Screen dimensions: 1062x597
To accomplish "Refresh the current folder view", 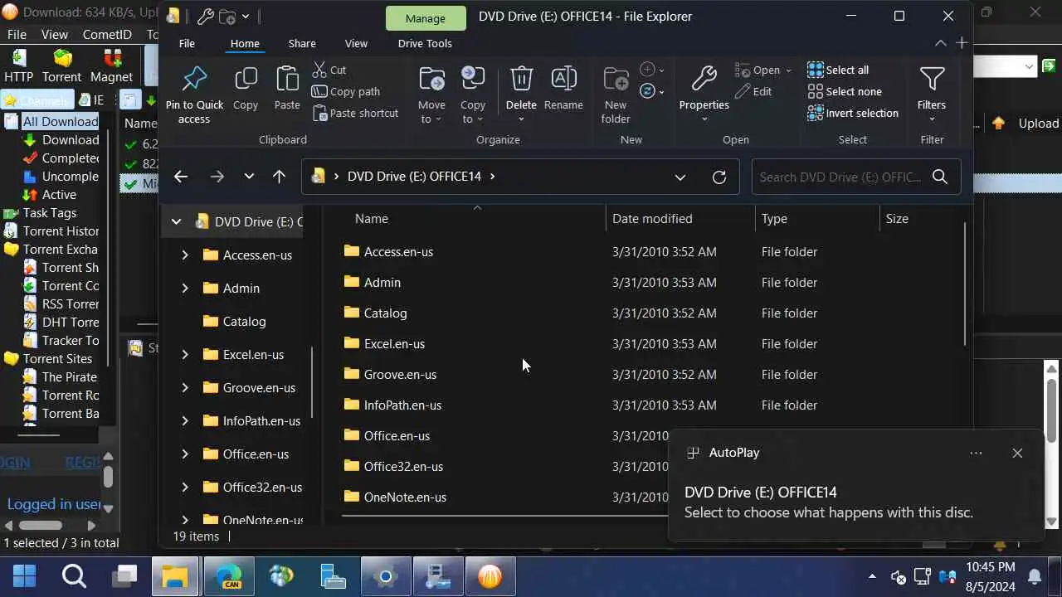I will [719, 177].
